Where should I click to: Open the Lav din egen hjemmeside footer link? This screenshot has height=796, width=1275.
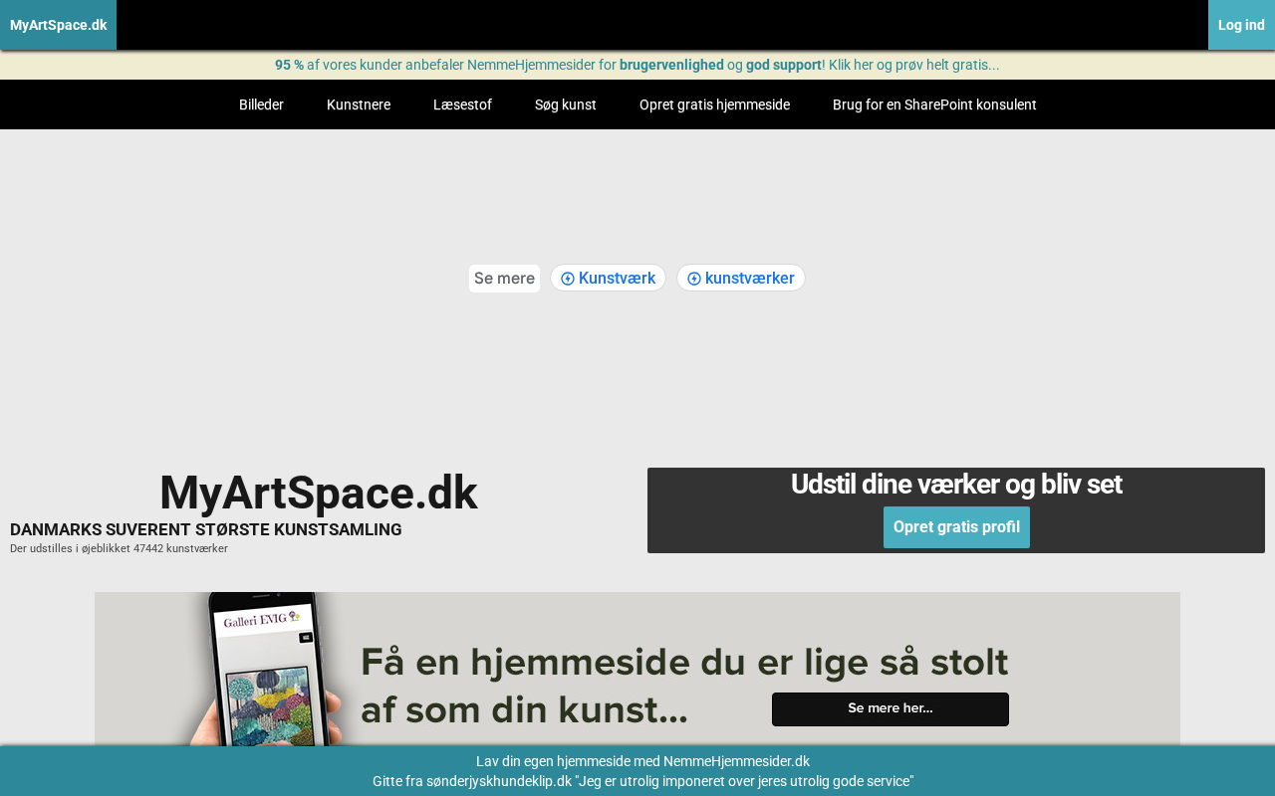(x=642, y=761)
